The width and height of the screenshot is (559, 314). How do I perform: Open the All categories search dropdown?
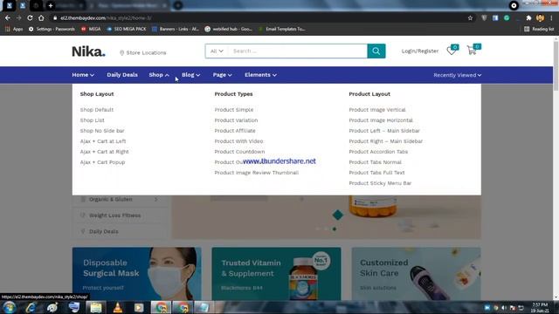pyautogui.click(x=217, y=51)
